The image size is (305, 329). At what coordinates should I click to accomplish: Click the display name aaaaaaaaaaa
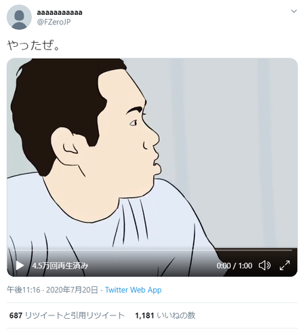point(60,12)
